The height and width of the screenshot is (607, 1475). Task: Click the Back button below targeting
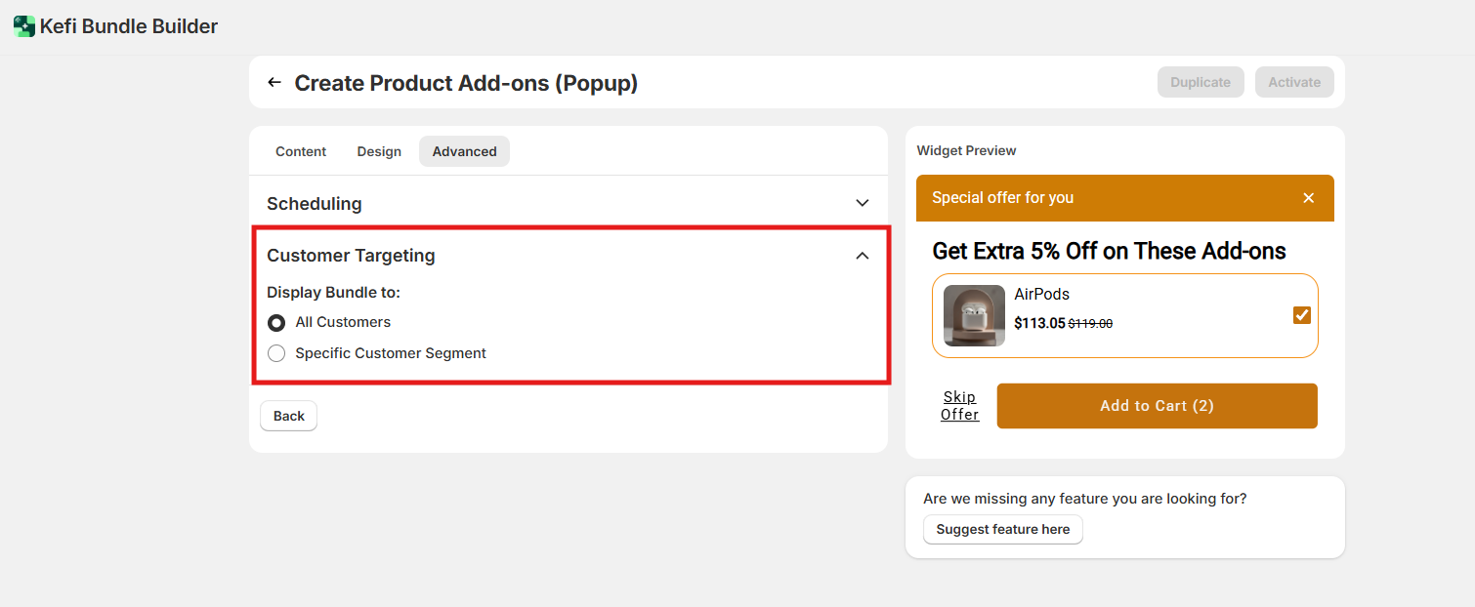click(x=288, y=416)
